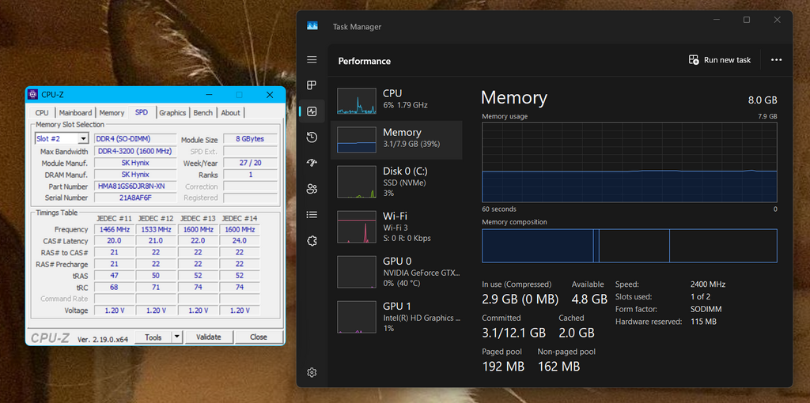Switch to Memory tab in CPU-Z
The height and width of the screenshot is (403, 810).
112,112
